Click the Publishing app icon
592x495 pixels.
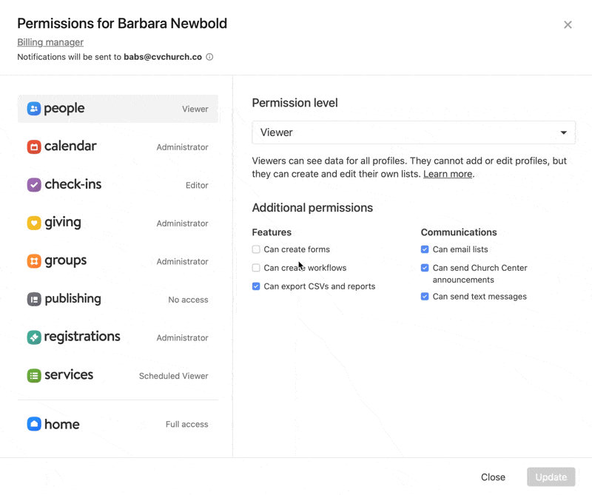34,300
